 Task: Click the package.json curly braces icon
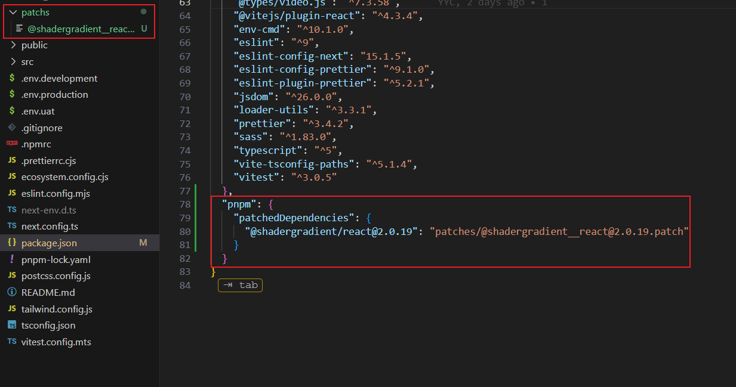tap(11, 243)
